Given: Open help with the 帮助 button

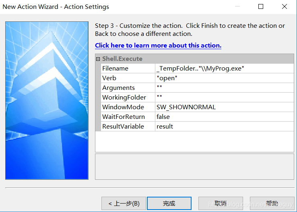Looking at the screenshot, I should (x=272, y=203).
